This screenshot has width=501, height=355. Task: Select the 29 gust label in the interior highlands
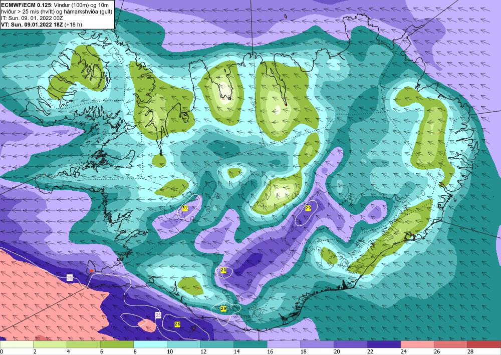[308, 208]
